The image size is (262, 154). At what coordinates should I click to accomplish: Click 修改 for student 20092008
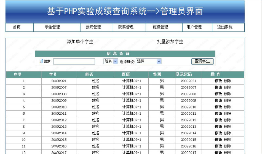click(218, 94)
